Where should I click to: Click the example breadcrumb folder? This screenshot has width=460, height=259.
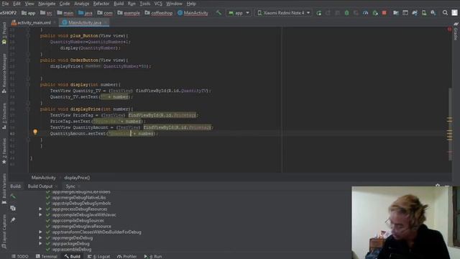pos(129,13)
